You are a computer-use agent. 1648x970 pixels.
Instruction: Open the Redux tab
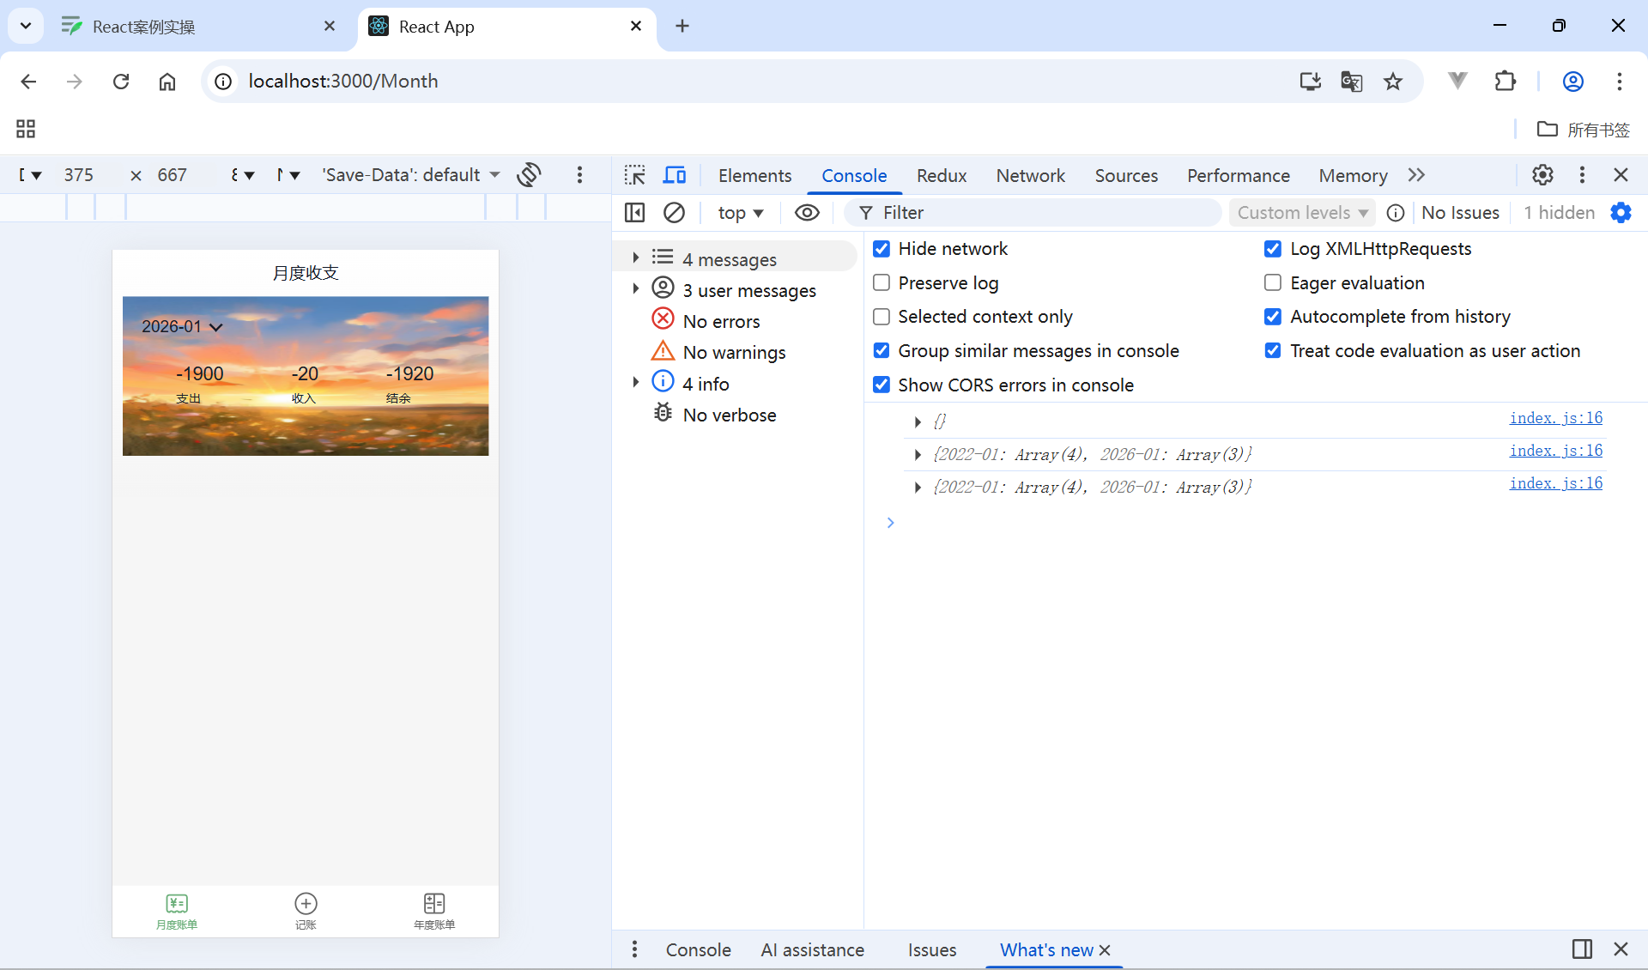[941, 175]
